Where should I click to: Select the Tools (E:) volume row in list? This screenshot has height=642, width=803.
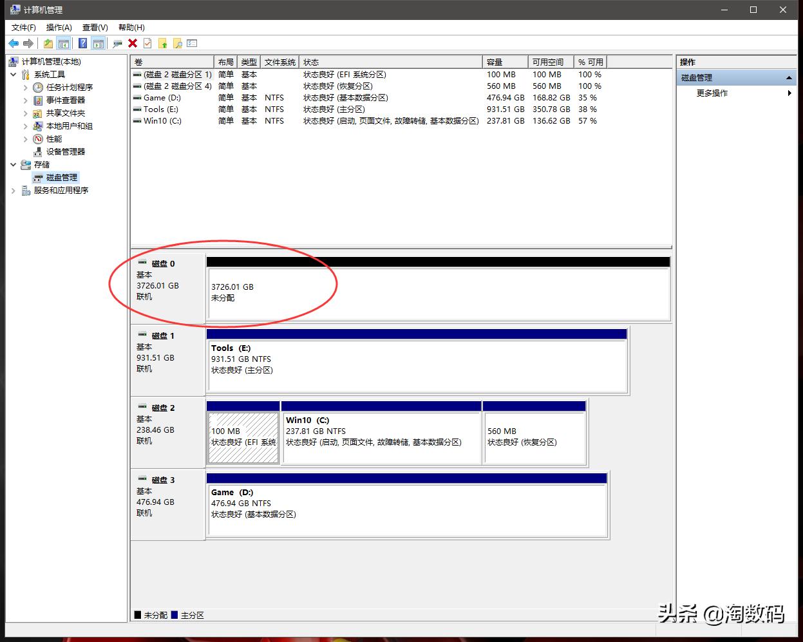[368, 109]
